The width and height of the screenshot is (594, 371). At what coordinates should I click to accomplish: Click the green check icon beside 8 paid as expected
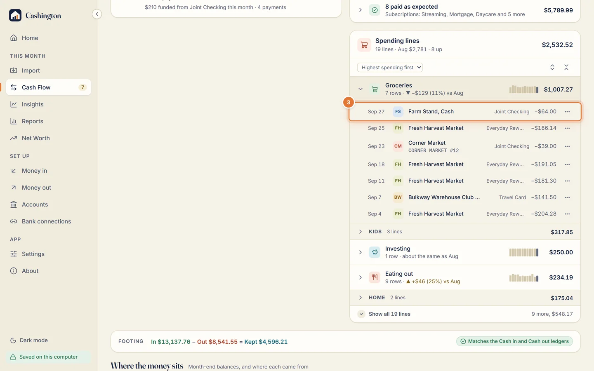click(375, 10)
